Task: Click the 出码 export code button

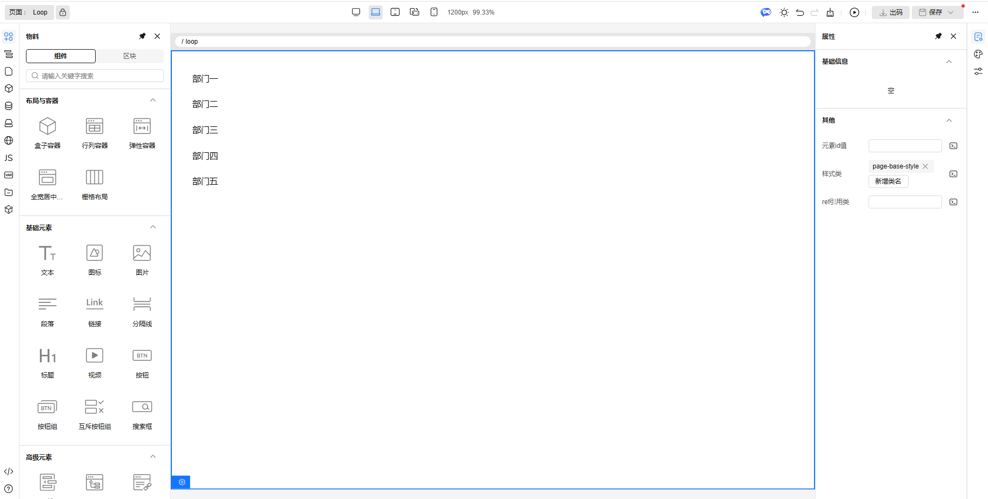Action: pos(891,12)
